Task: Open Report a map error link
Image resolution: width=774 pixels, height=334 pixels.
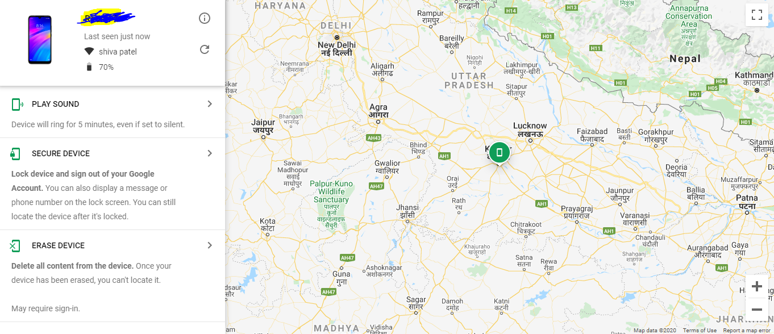Action: 747,330
